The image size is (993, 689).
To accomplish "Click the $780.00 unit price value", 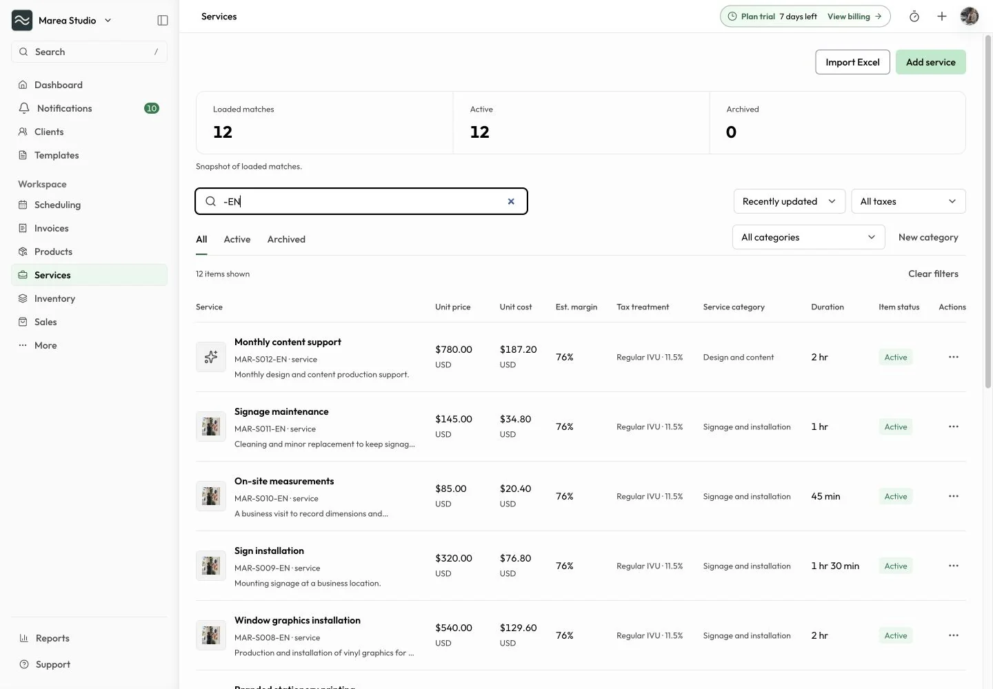I will [x=454, y=349].
